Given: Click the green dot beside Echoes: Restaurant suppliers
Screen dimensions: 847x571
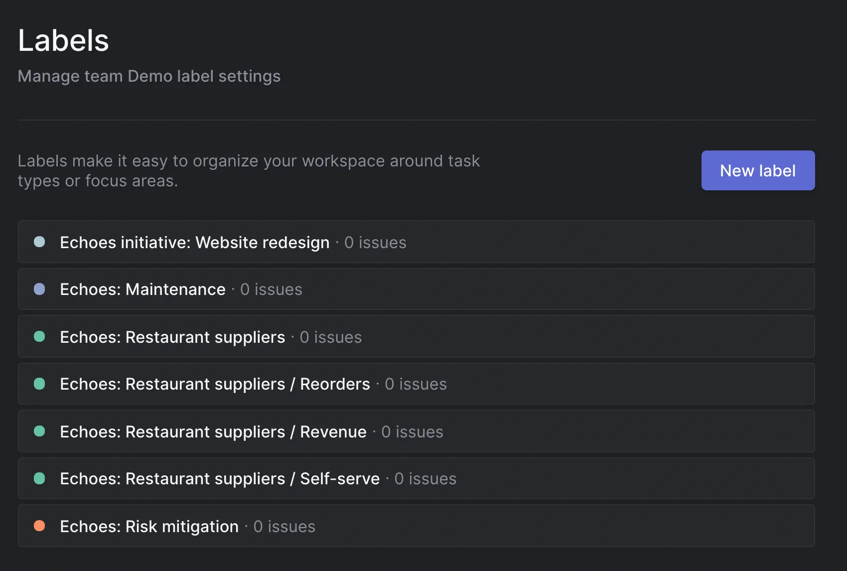Looking at the screenshot, I should [39, 337].
